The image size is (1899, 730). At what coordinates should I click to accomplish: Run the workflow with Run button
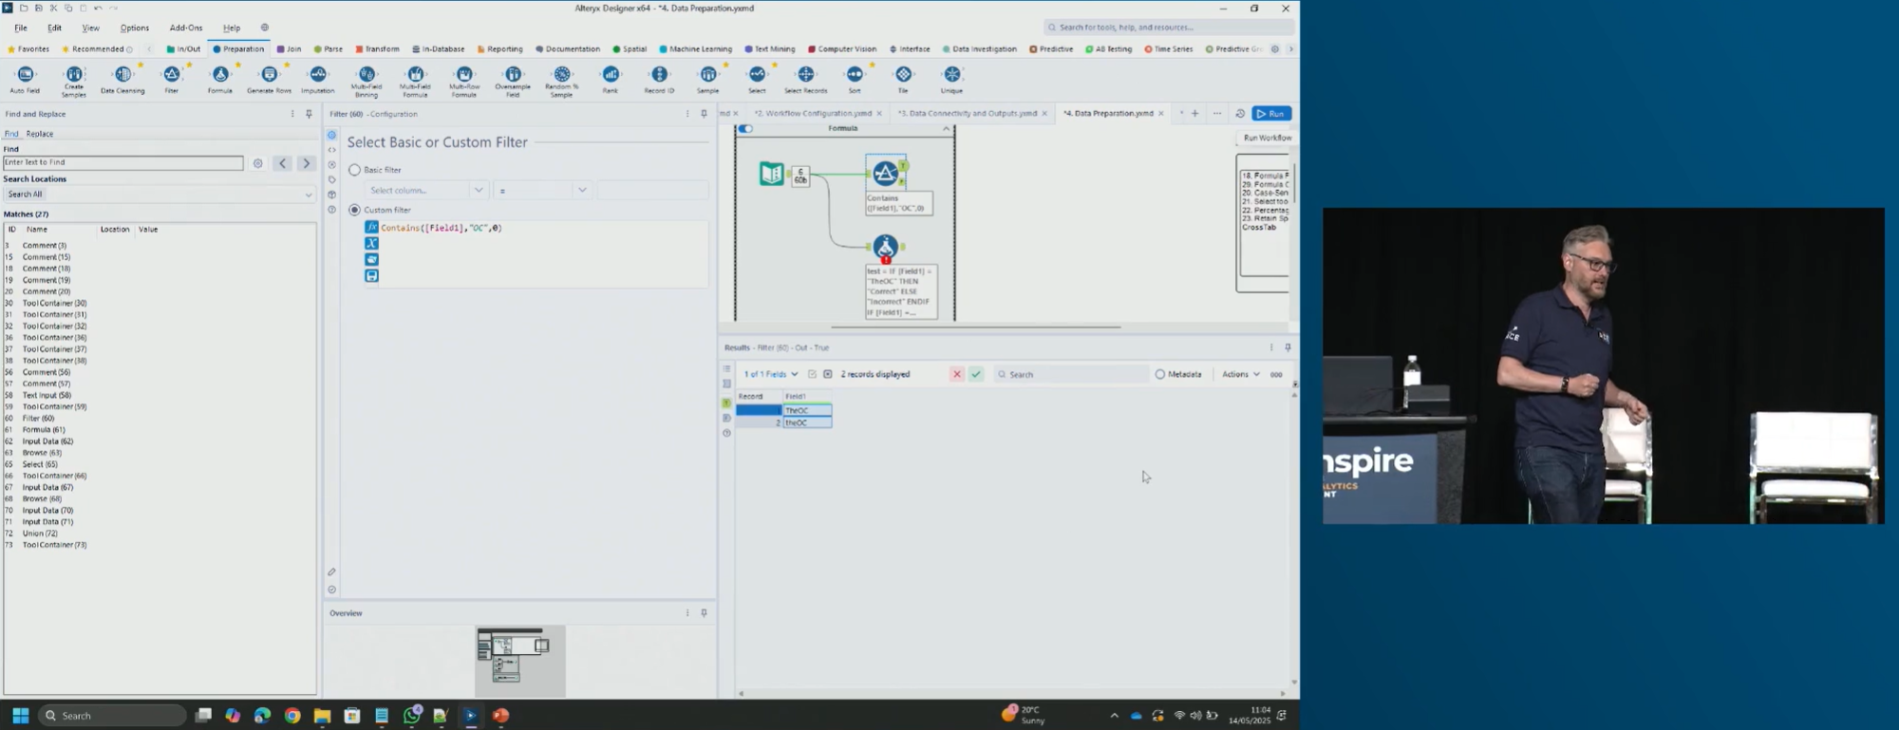pos(1271,114)
